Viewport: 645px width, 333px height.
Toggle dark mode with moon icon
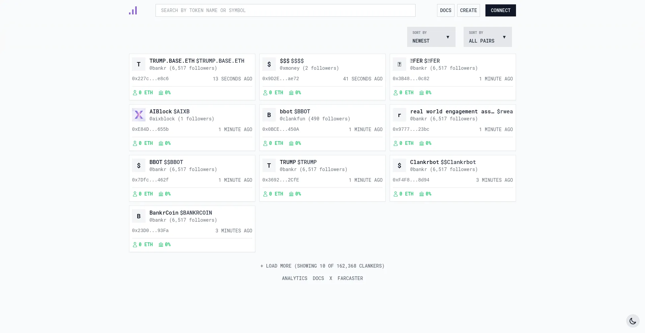[633, 321]
